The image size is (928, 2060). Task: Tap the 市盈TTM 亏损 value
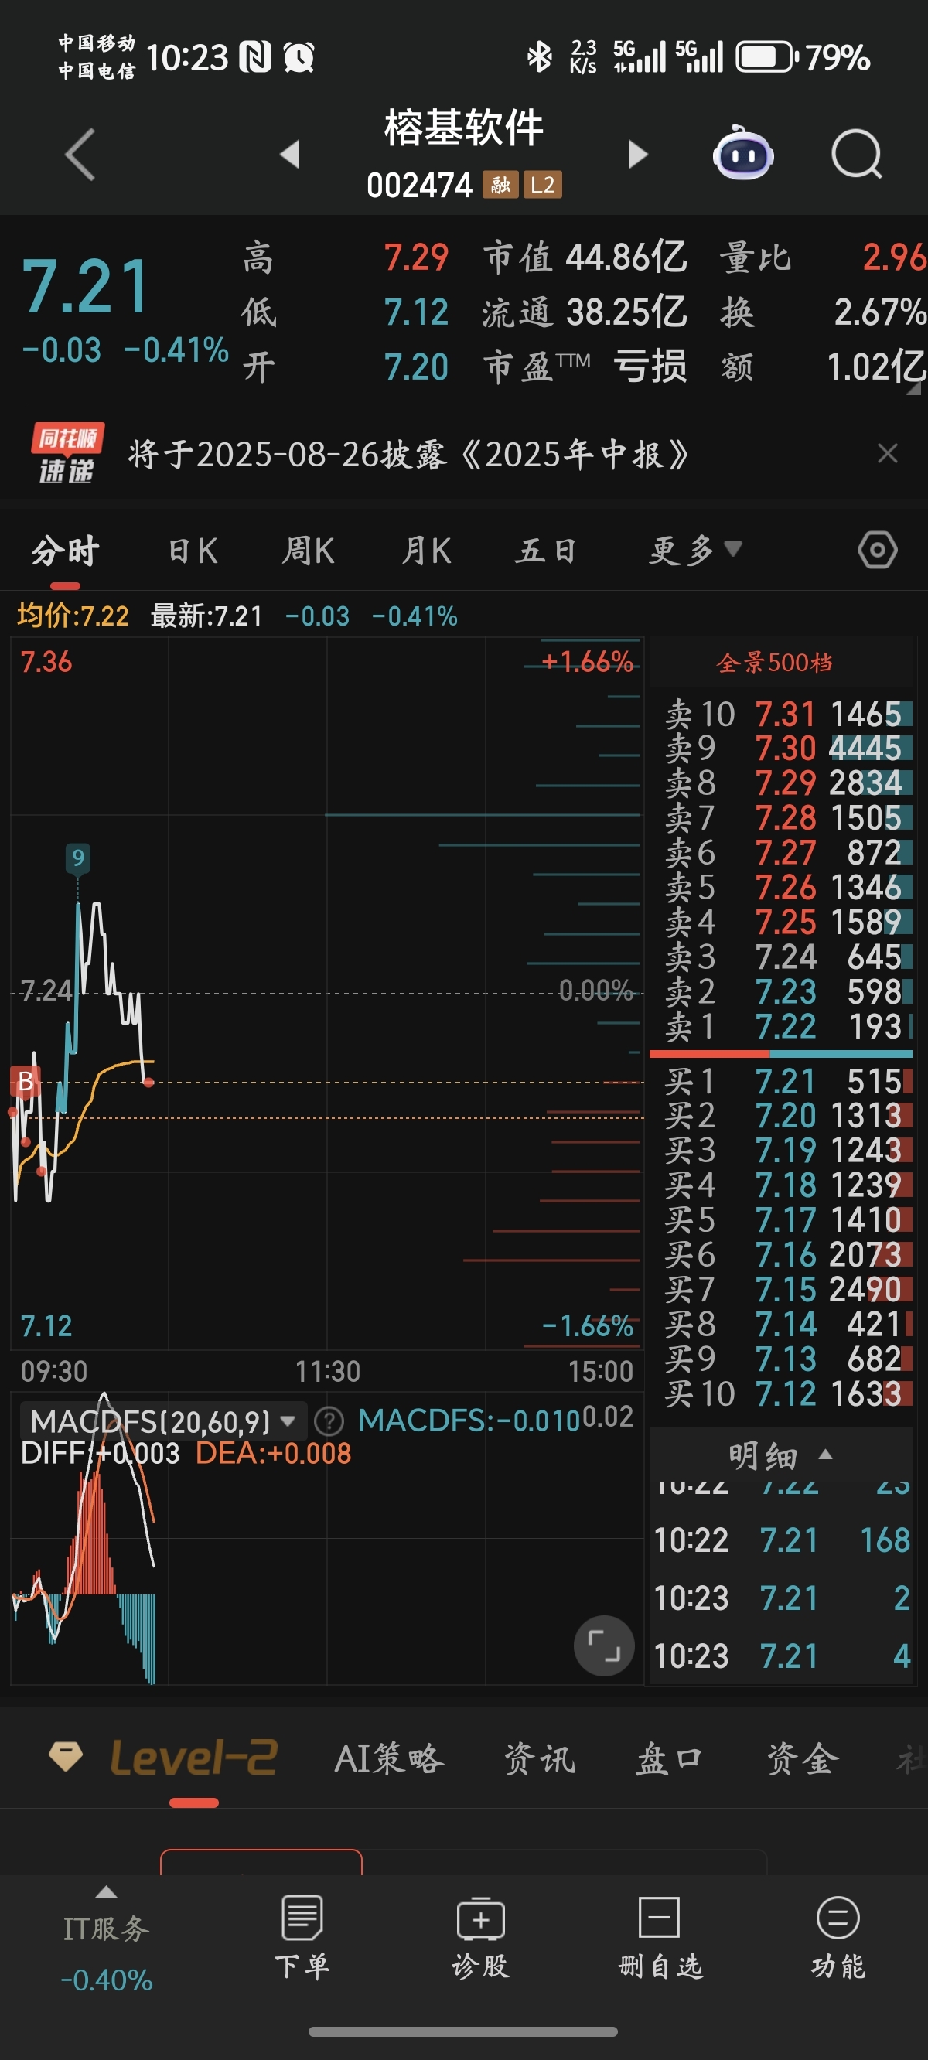[650, 367]
